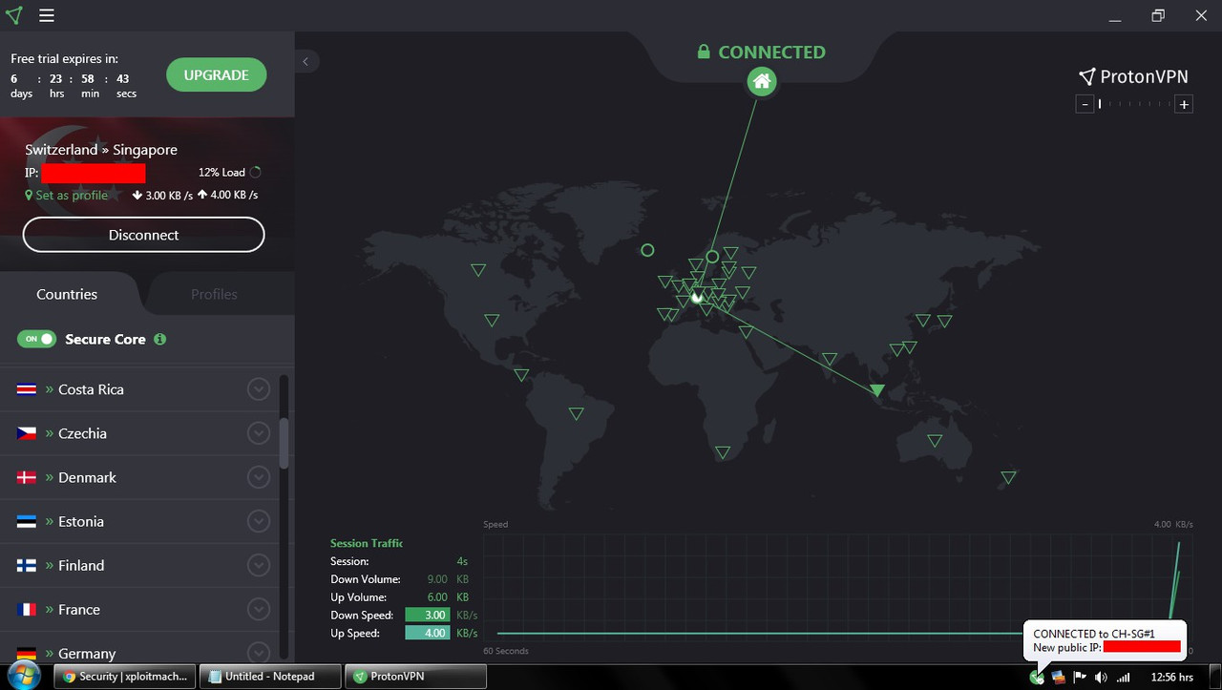Screen dimensions: 1222x690
Task: Select Germany in the country list
Action: [x=140, y=652]
